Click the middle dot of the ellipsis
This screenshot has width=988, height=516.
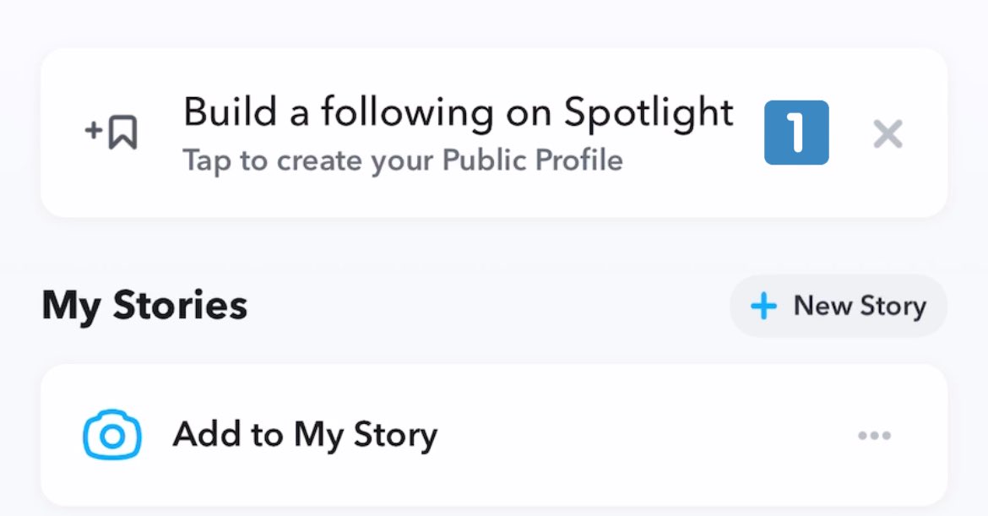coord(875,436)
